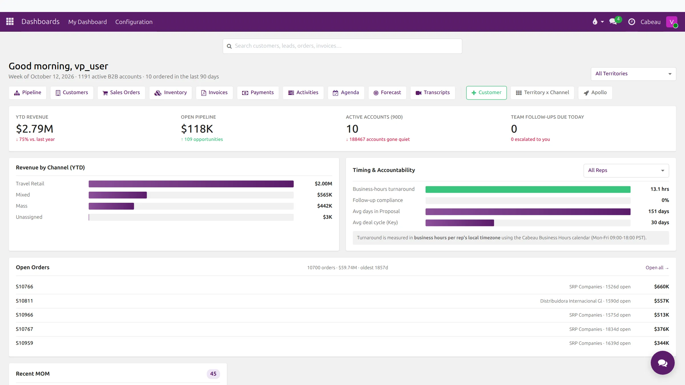Open the Configuration menu

(134, 22)
